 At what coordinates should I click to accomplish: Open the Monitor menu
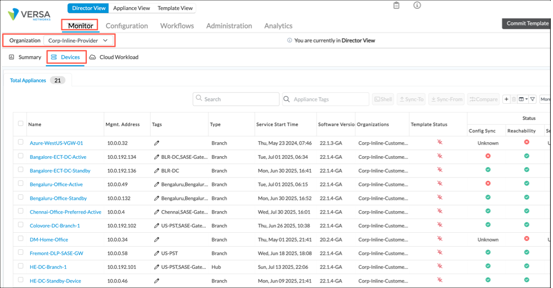(x=81, y=26)
